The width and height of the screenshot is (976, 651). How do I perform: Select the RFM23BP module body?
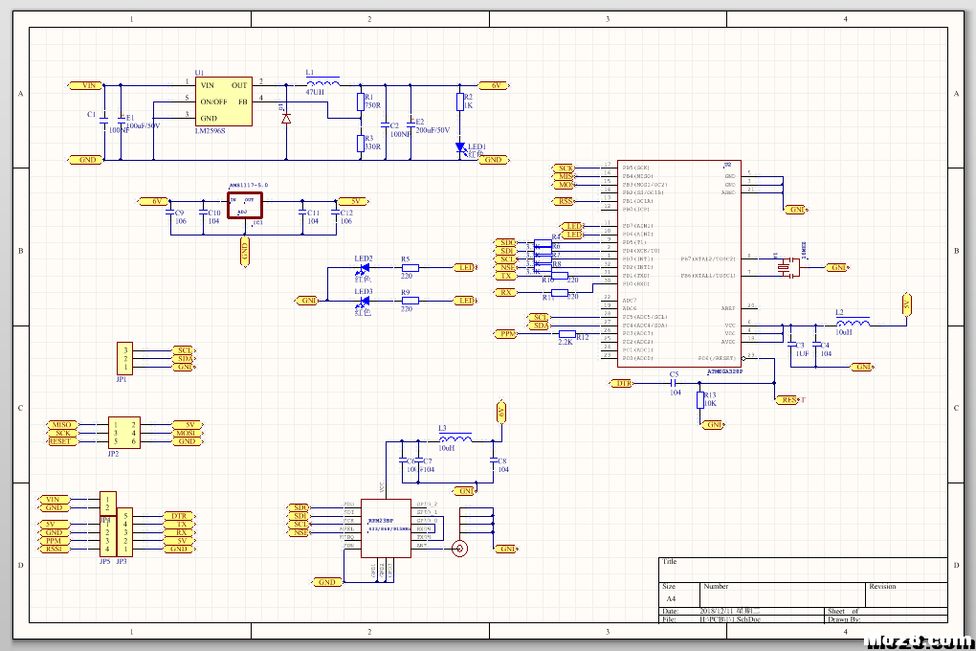coord(386,528)
